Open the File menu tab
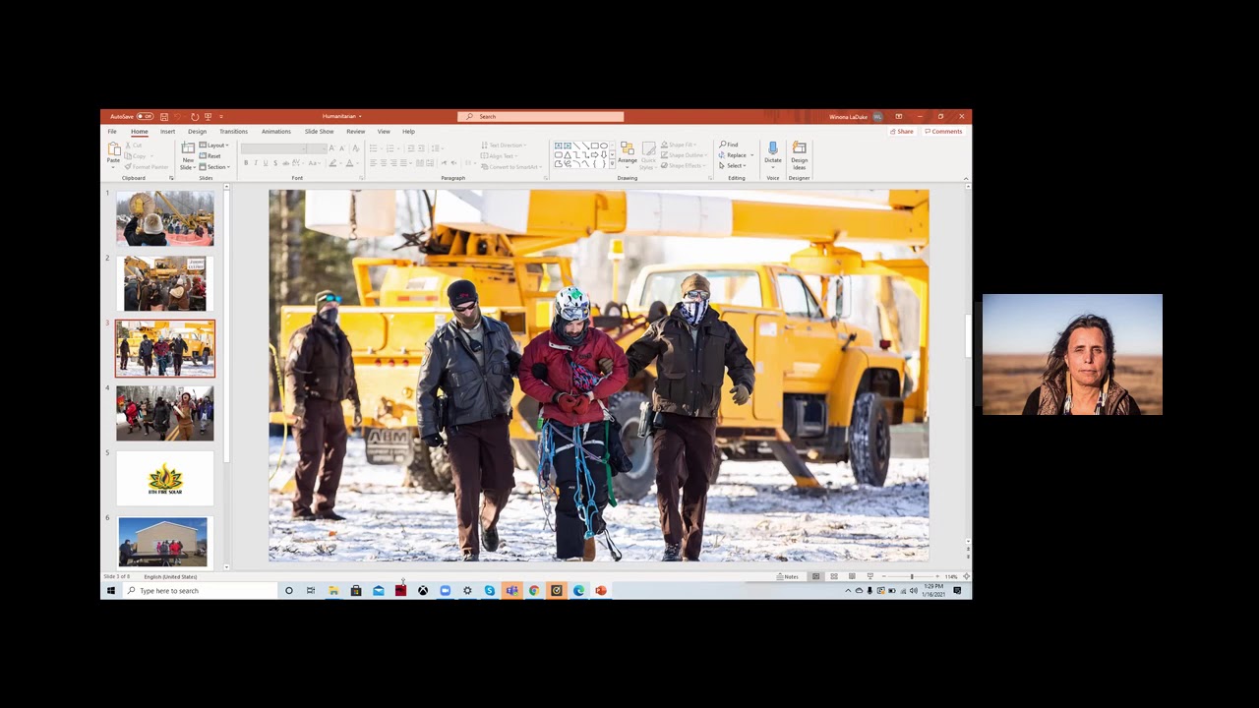The width and height of the screenshot is (1259, 708). [112, 132]
